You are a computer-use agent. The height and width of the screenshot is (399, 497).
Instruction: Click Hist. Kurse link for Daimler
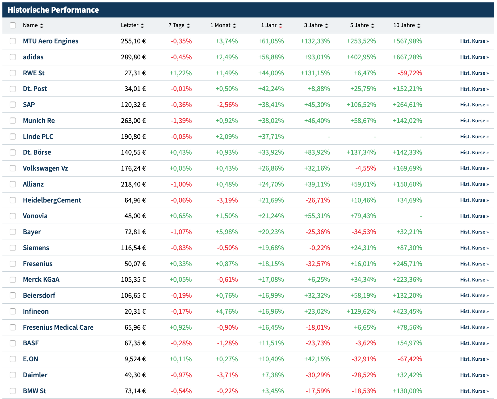click(474, 375)
